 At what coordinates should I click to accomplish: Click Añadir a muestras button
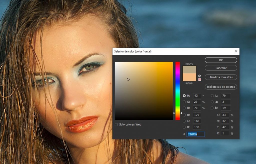point(221,77)
